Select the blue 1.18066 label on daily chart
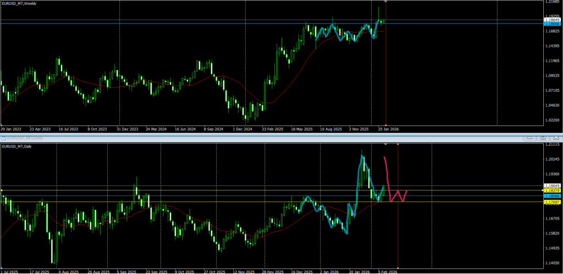Viewport: 563px width, 274px height. 551,196
